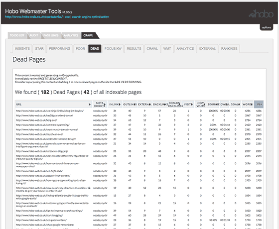
Task: Click the 4286 words cell
Action: (x=248, y=111)
